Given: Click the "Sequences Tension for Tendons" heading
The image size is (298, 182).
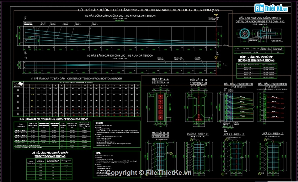Looking at the screenshot, I should pos(256,59).
